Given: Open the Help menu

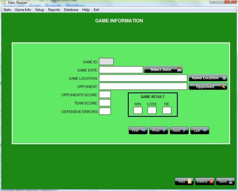Looking at the screenshot, I should pyautogui.click(x=86, y=10).
